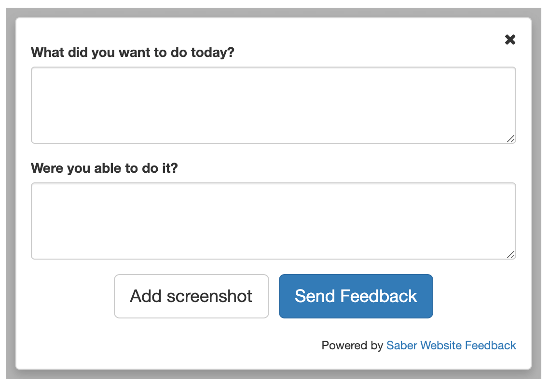
Task: Place cursor in the upper feedback text box
Action: pyautogui.click(x=273, y=105)
